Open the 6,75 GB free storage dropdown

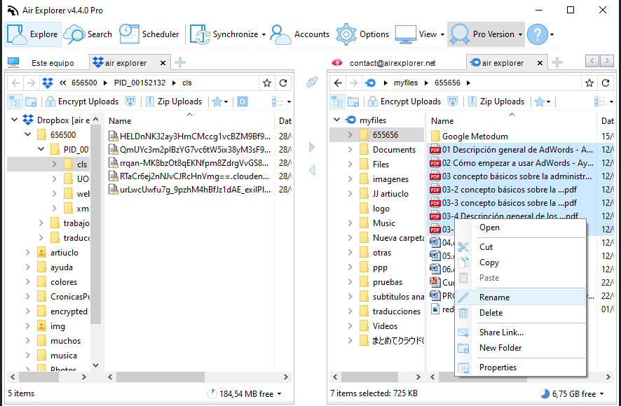click(601, 393)
